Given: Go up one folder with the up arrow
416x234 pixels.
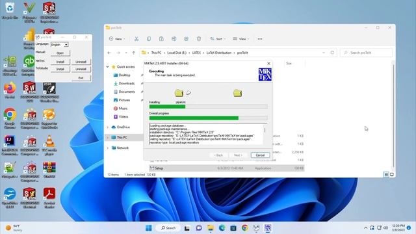Looking at the screenshot, I should click(x=134, y=53).
